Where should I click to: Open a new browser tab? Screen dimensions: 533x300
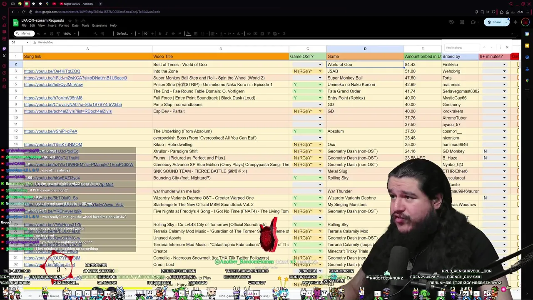[100, 4]
